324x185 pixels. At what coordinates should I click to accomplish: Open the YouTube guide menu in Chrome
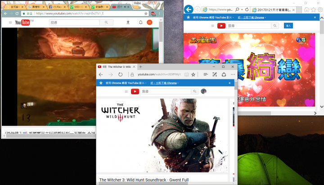(x=10, y=22)
